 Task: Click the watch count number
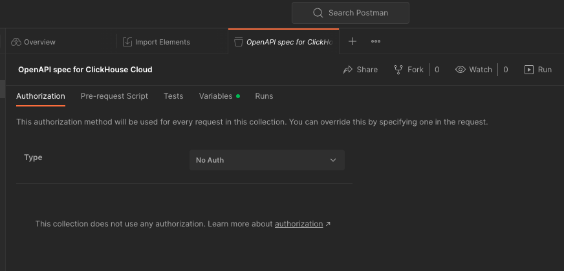(506, 70)
